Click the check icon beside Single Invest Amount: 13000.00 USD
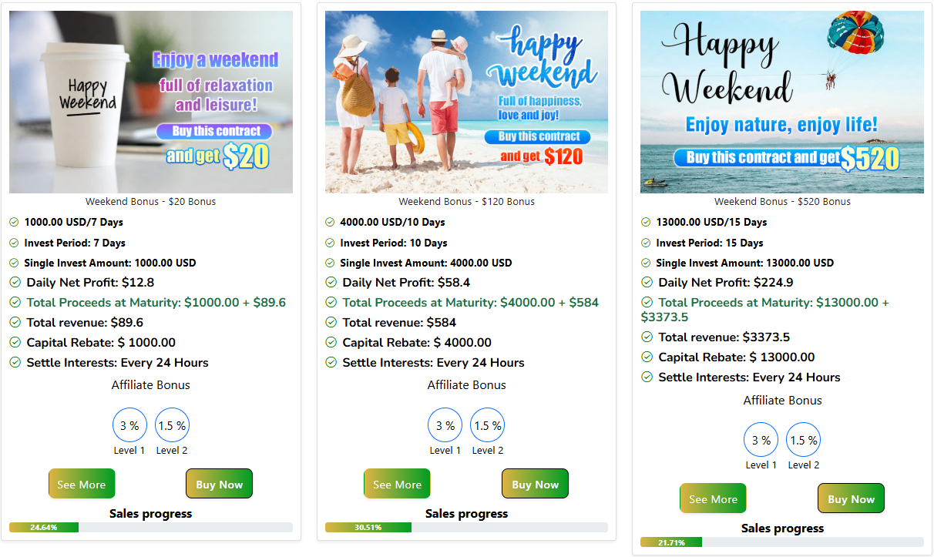934x557 pixels. point(646,263)
